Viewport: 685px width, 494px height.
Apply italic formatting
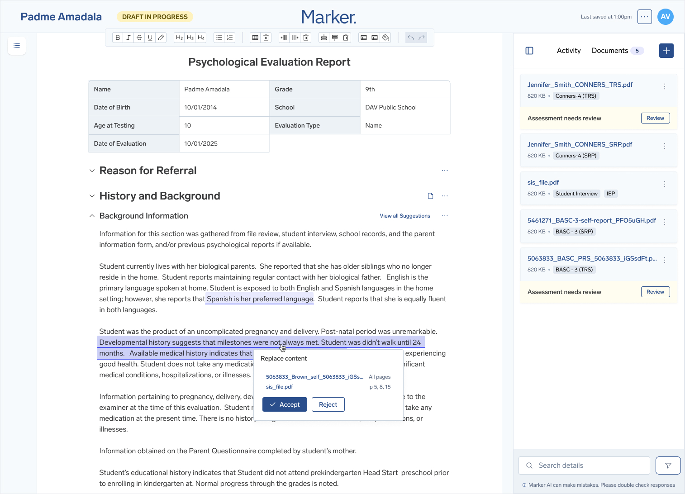[128, 38]
